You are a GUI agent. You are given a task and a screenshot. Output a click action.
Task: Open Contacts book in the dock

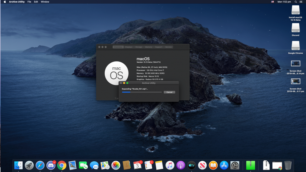pyautogui.click(x=126, y=165)
